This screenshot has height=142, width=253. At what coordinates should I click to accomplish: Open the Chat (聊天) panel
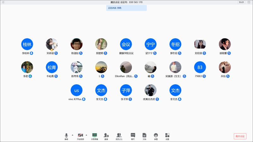click(x=133, y=136)
